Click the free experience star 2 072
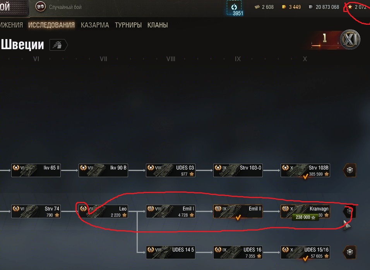 [357, 7]
